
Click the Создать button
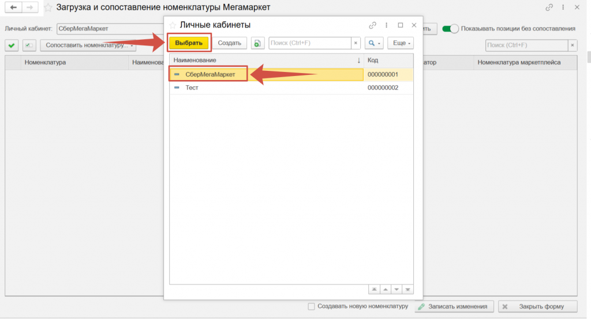point(229,43)
